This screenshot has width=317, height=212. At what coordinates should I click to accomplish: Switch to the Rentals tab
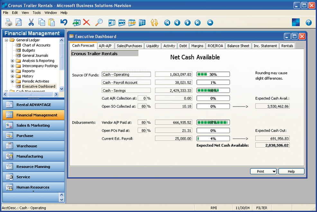[287, 46]
